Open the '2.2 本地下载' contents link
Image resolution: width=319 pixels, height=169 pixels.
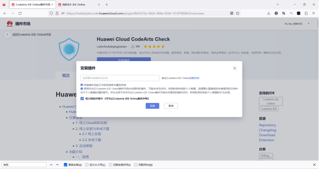pyautogui.click(x=92, y=140)
